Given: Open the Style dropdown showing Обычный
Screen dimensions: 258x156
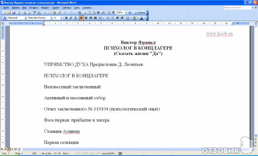Looking at the screenshot, I should click(x=26, y=18).
